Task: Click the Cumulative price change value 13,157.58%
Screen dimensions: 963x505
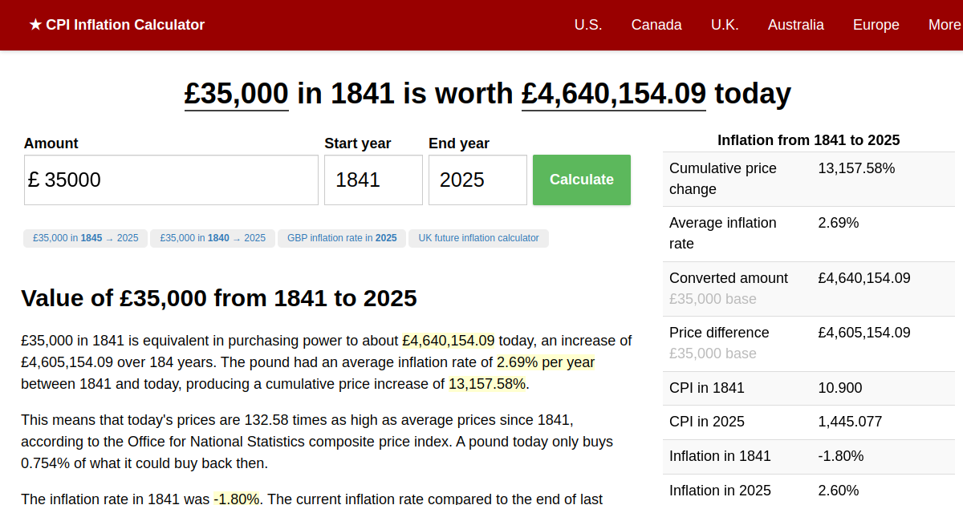Action: (x=856, y=168)
